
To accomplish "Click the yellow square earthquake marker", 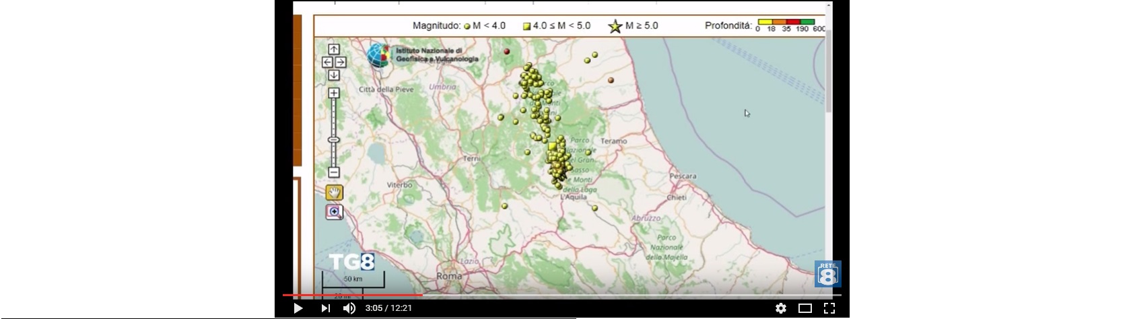I will (552, 146).
